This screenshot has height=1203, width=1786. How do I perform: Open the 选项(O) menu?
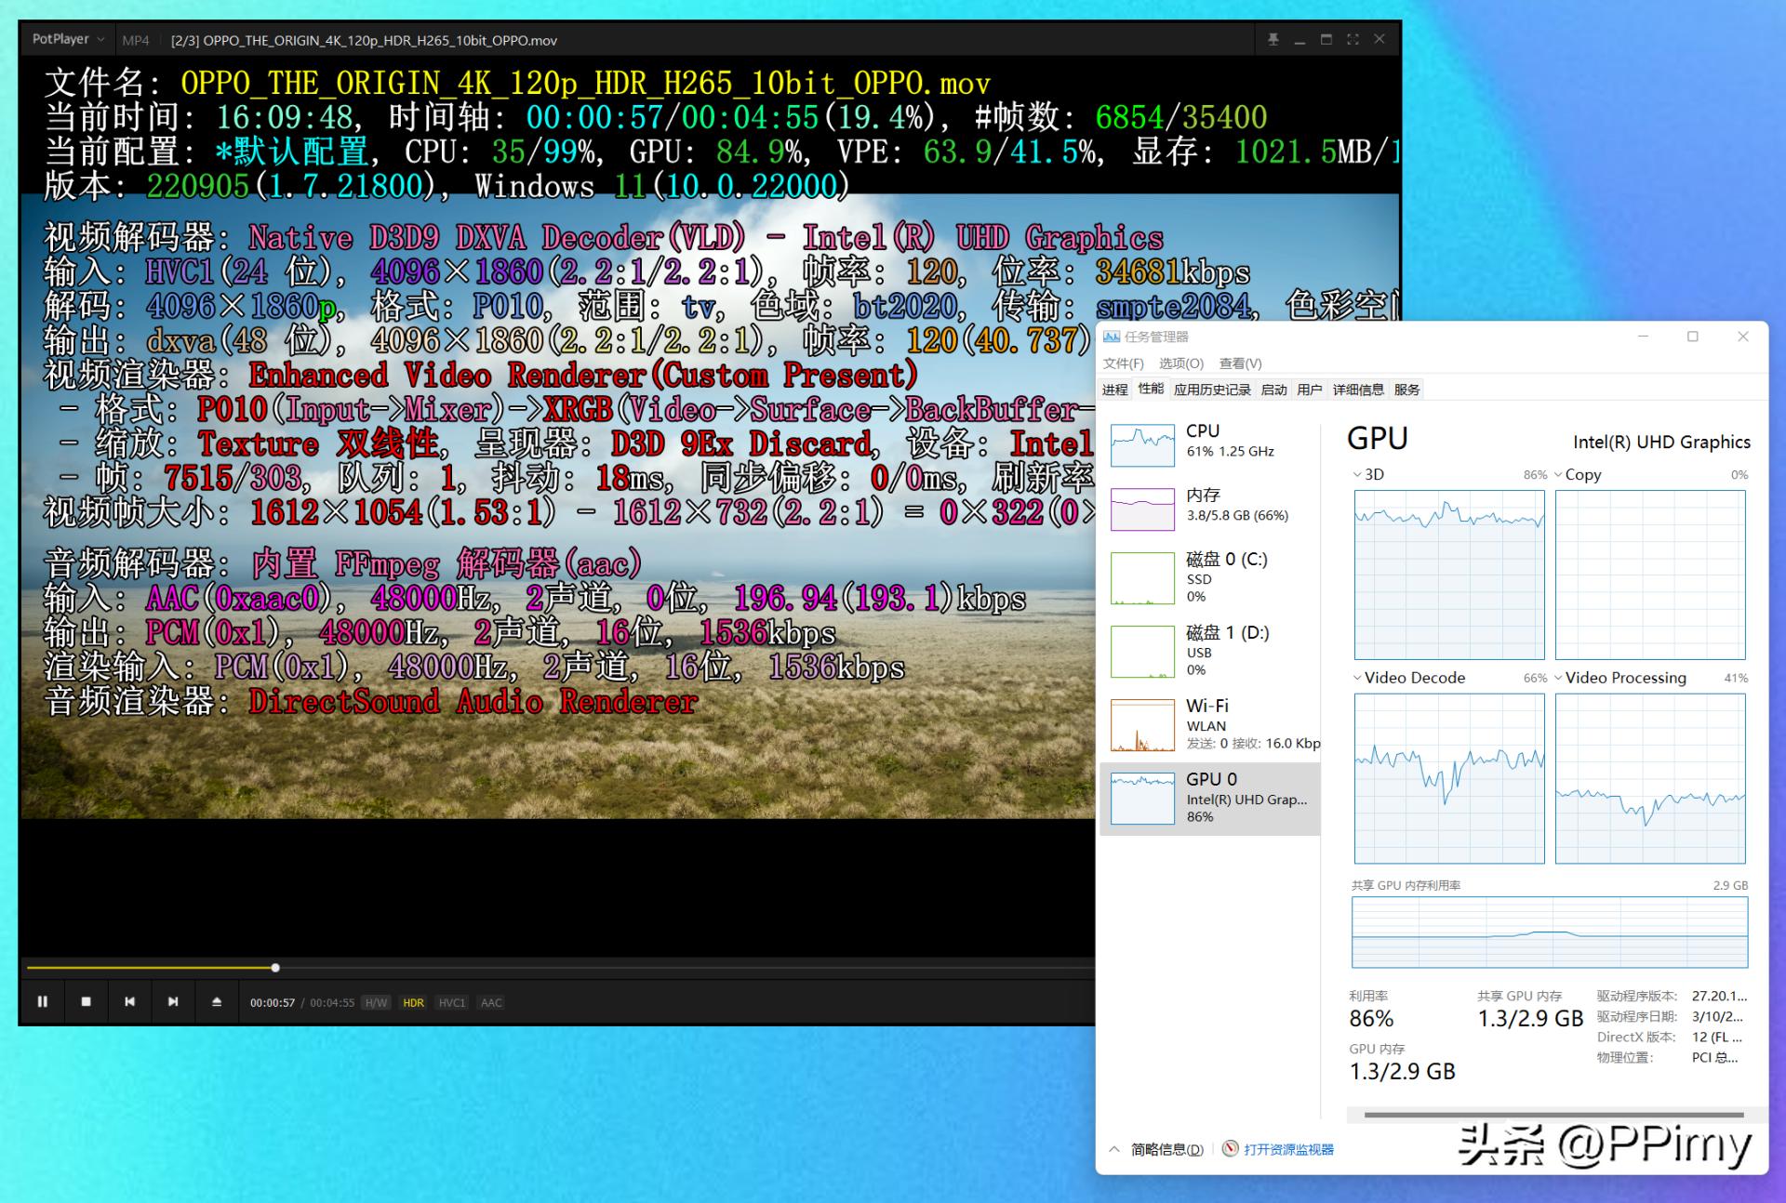(1180, 364)
